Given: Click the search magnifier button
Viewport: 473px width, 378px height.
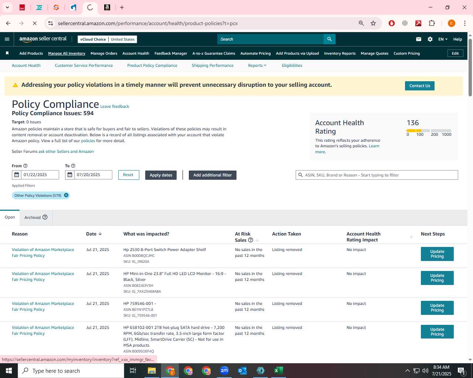Looking at the screenshot, I should [x=329, y=39].
